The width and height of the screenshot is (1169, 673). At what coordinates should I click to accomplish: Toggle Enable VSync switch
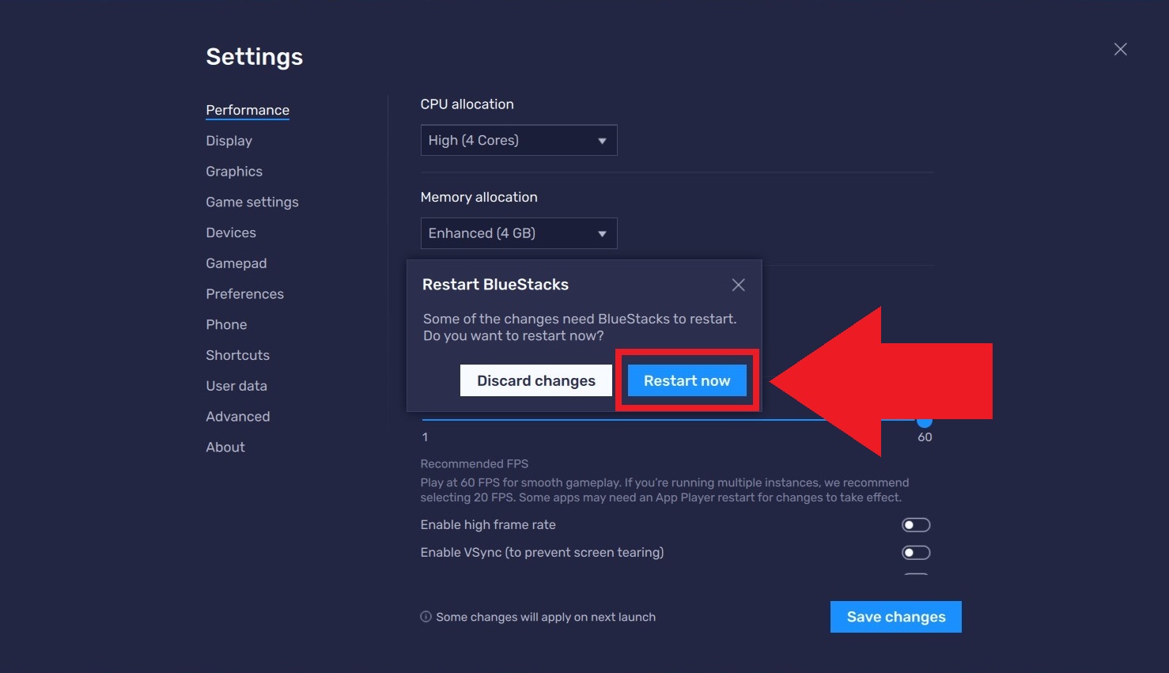click(x=916, y=553)
